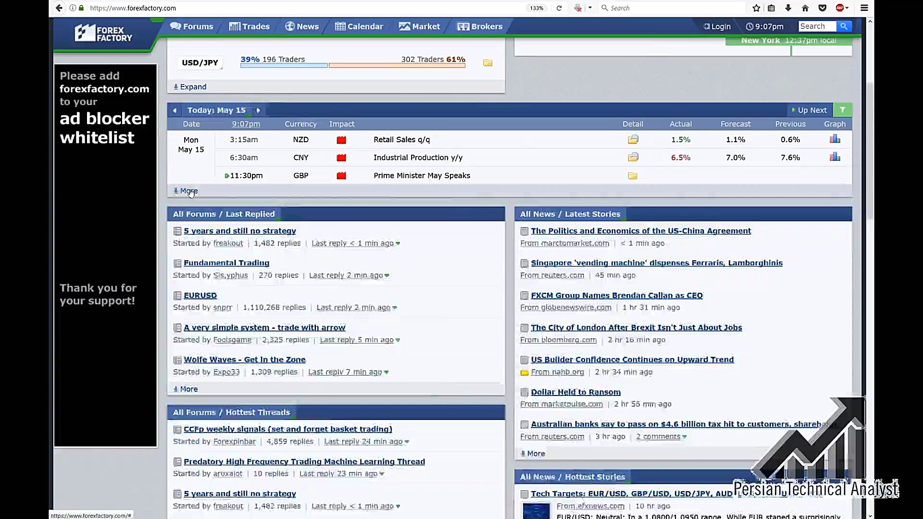Click the Up Next button

pyautogui.click(x=809, y=110)
